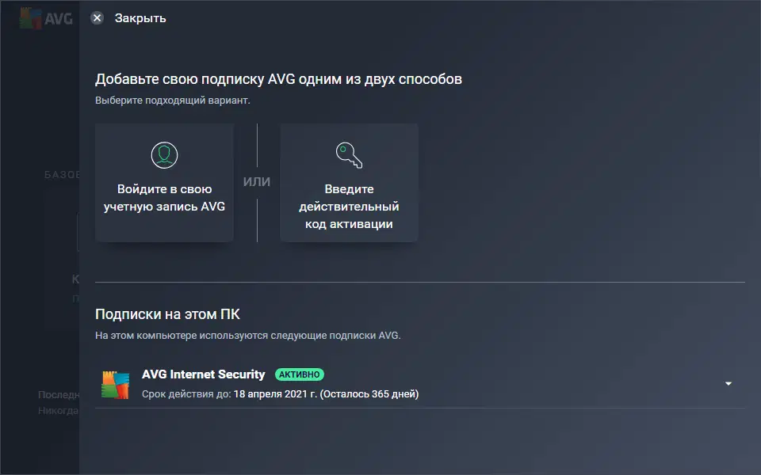The height and width of the screenshot is (475, 761).
Task: Click the green "АКТИВНО" status badge
Action: tap(300, 374)
